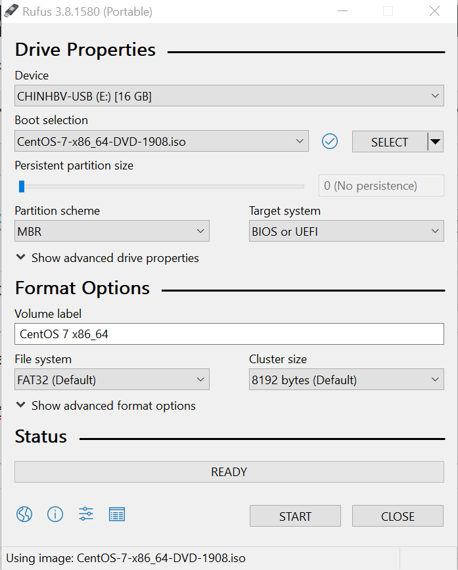Open the About info icon
This screenshot has width=458, height=570.
[x=55, y=514]
